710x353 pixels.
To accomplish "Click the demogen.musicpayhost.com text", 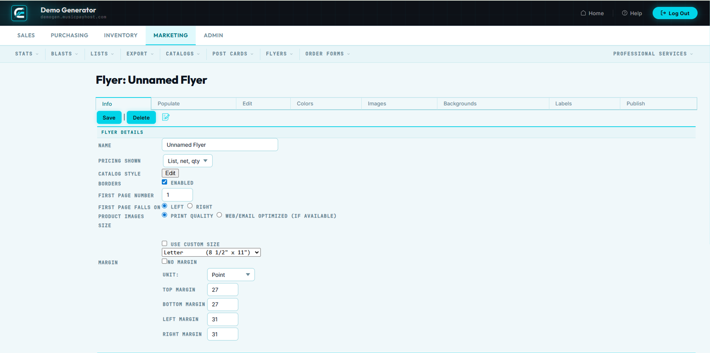I will pyautogui.click(x=73, y=17).
